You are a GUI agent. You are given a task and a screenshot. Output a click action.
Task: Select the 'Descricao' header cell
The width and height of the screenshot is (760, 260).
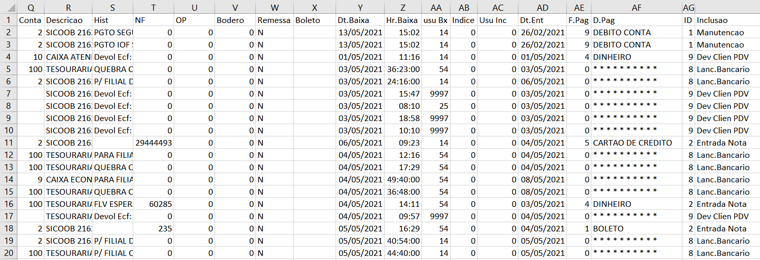(x=68, y=20)
